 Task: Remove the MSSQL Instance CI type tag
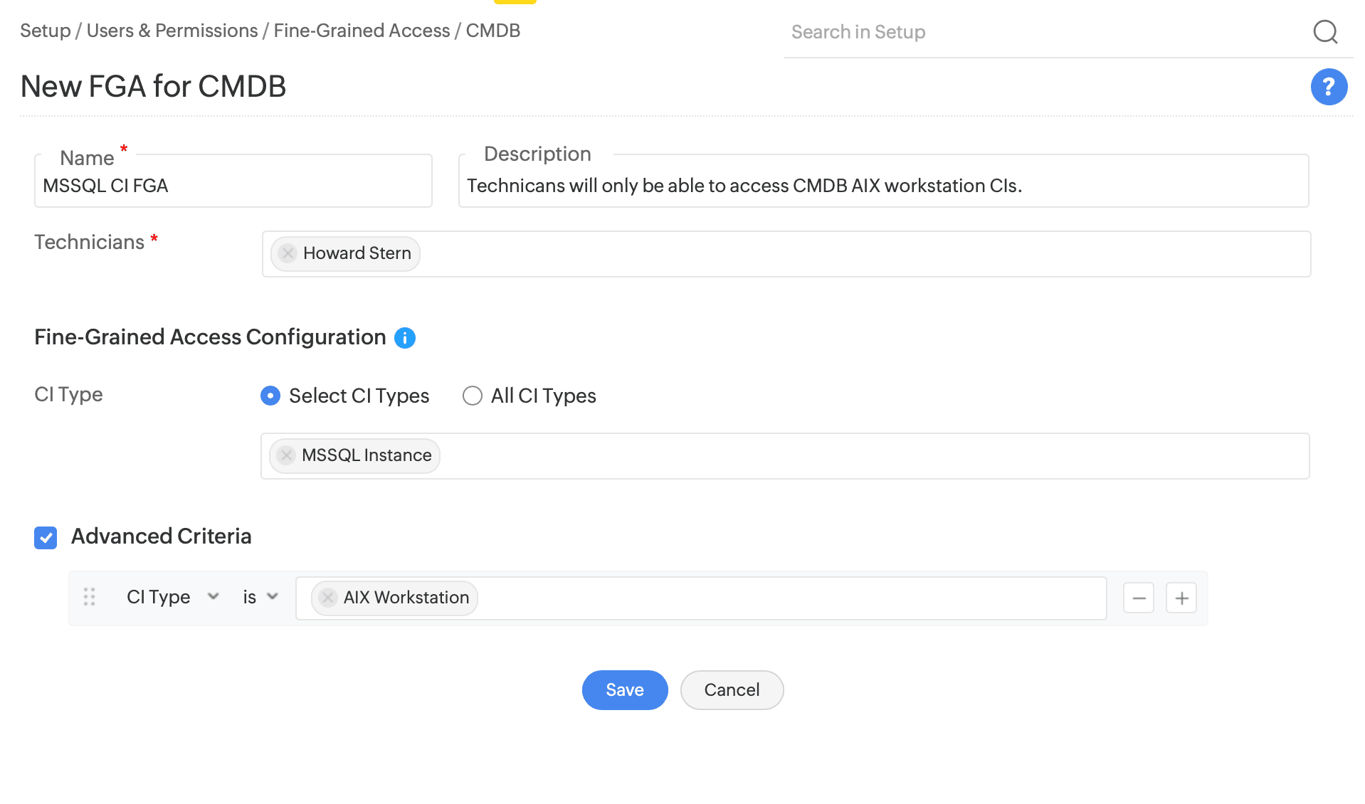[x=286, y=455]
